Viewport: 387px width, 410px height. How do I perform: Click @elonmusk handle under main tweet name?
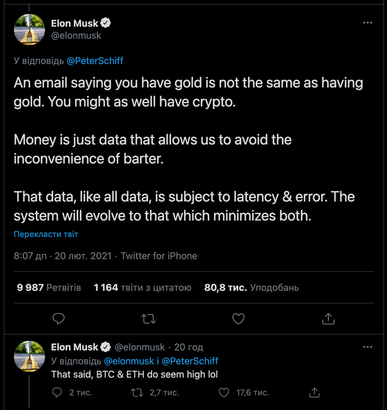[76, 36]
